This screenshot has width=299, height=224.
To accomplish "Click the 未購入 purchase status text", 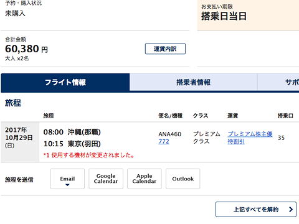I will 15,14.
